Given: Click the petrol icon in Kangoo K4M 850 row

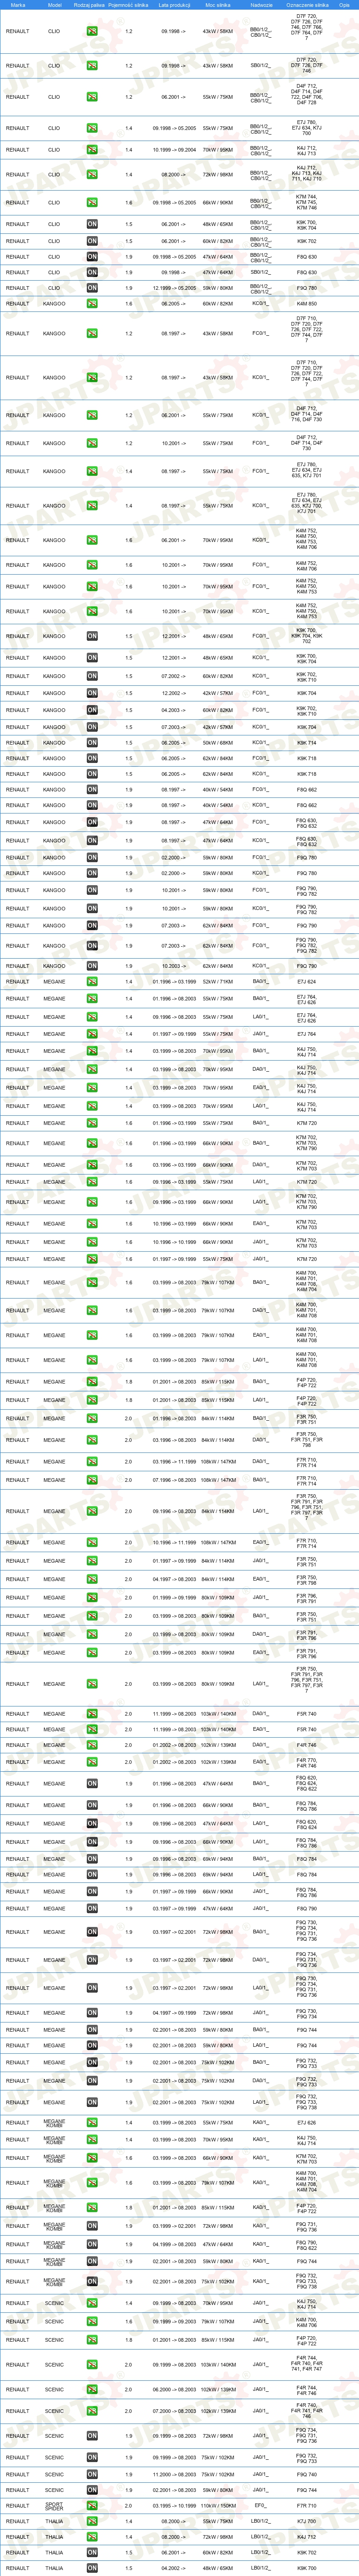Looking at the screenshot, I should tap(92, 303).
